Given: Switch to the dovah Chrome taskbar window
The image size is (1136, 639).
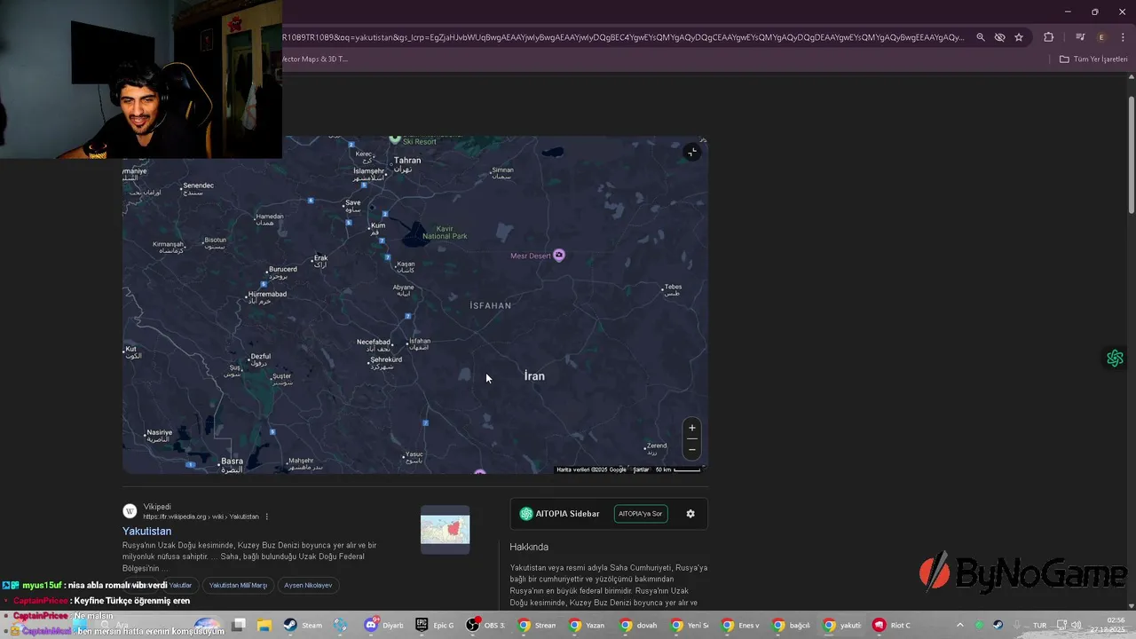Looking at the screenshot, I should 639,625.
